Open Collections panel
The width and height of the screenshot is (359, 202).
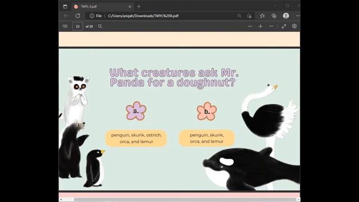point(274,16)
